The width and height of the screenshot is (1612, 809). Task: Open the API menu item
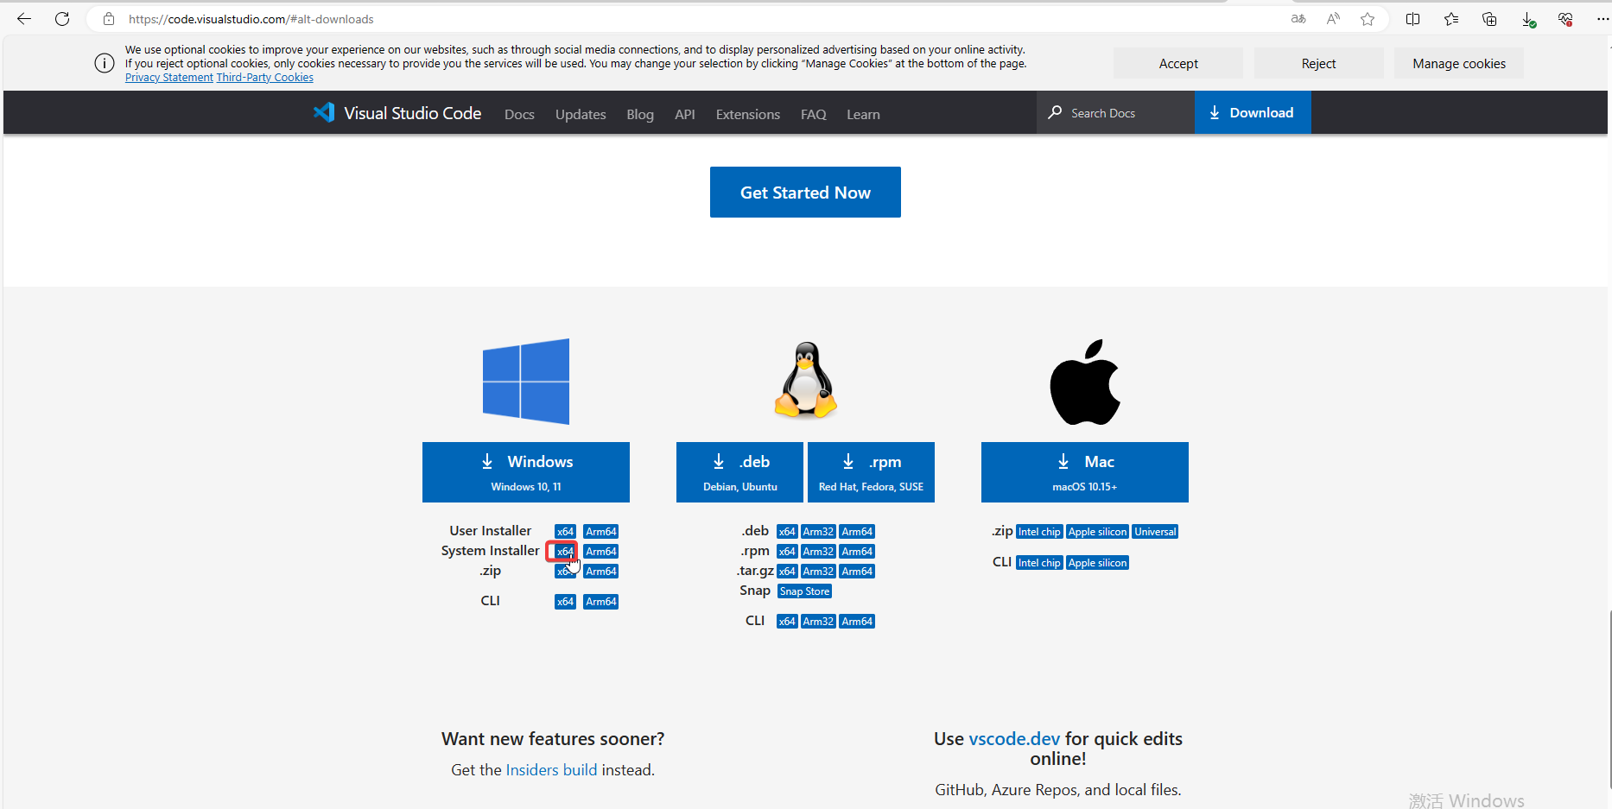coord(685,114)
